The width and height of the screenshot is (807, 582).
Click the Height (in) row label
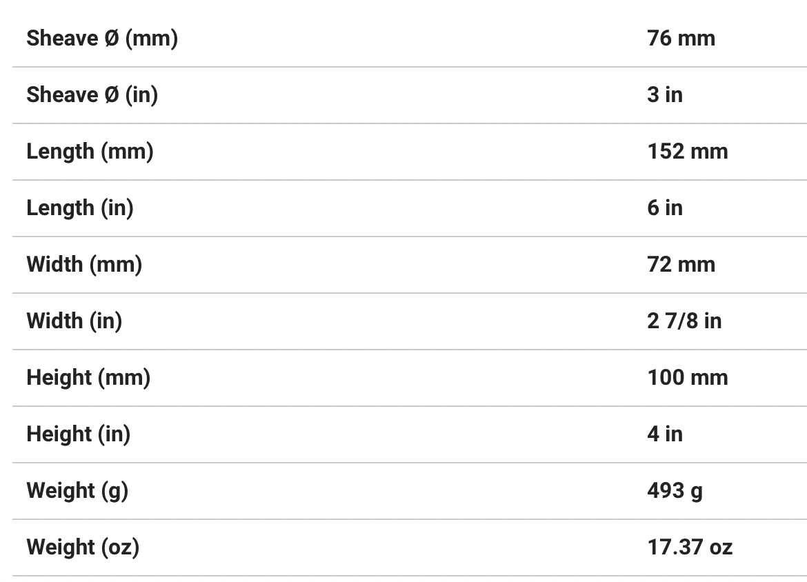78,434
